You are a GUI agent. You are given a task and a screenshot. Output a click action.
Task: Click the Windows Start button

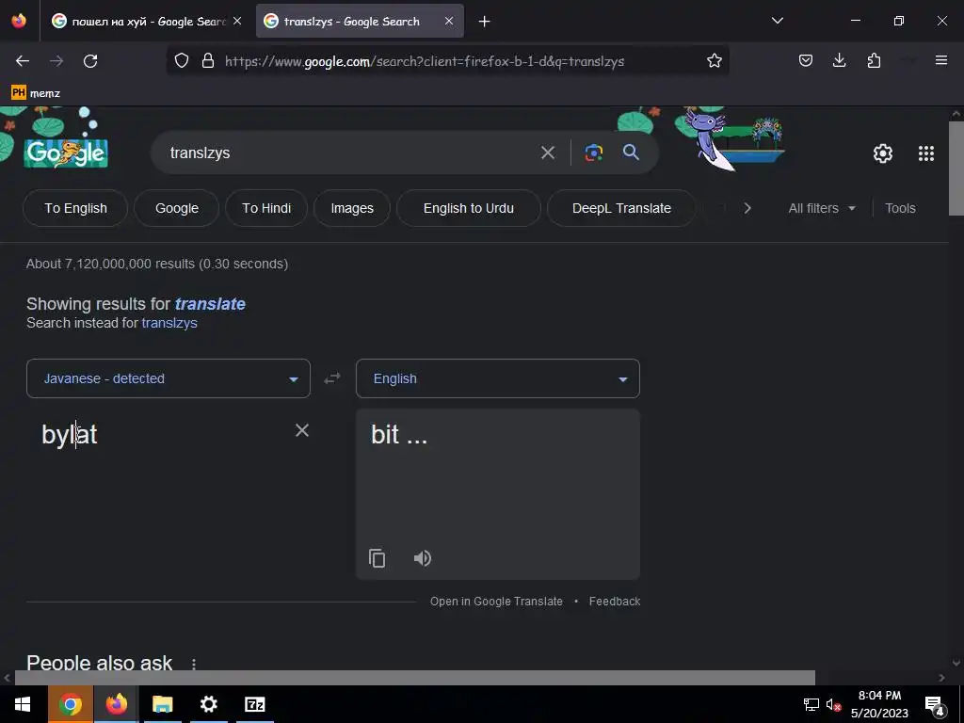tap(23, 704)
